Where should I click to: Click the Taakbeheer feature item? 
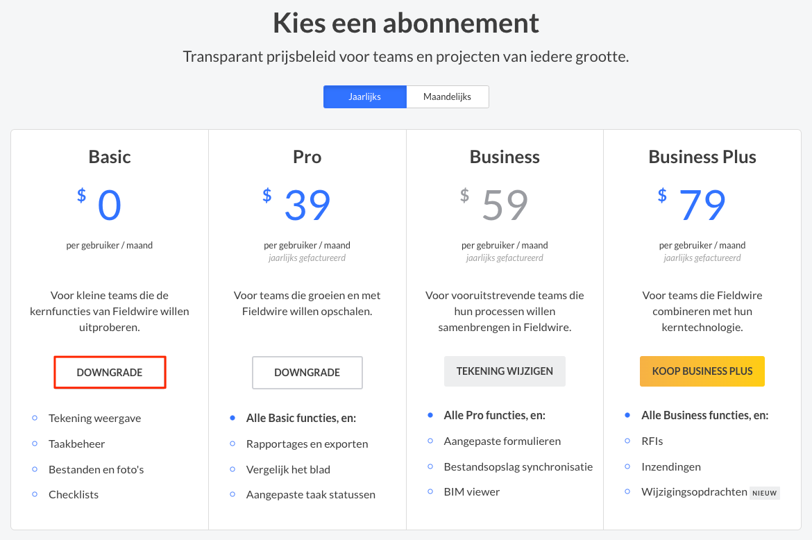[76, 444]
